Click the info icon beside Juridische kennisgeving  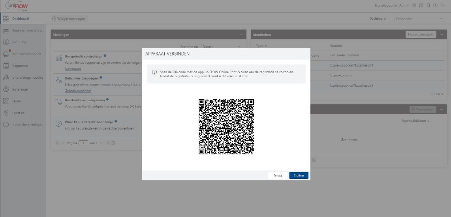[6, 124]
